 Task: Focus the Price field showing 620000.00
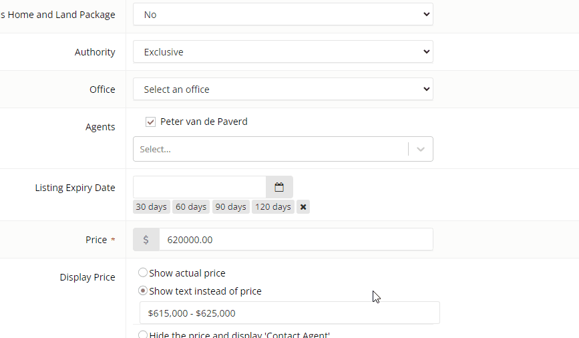tap(295, 240)
